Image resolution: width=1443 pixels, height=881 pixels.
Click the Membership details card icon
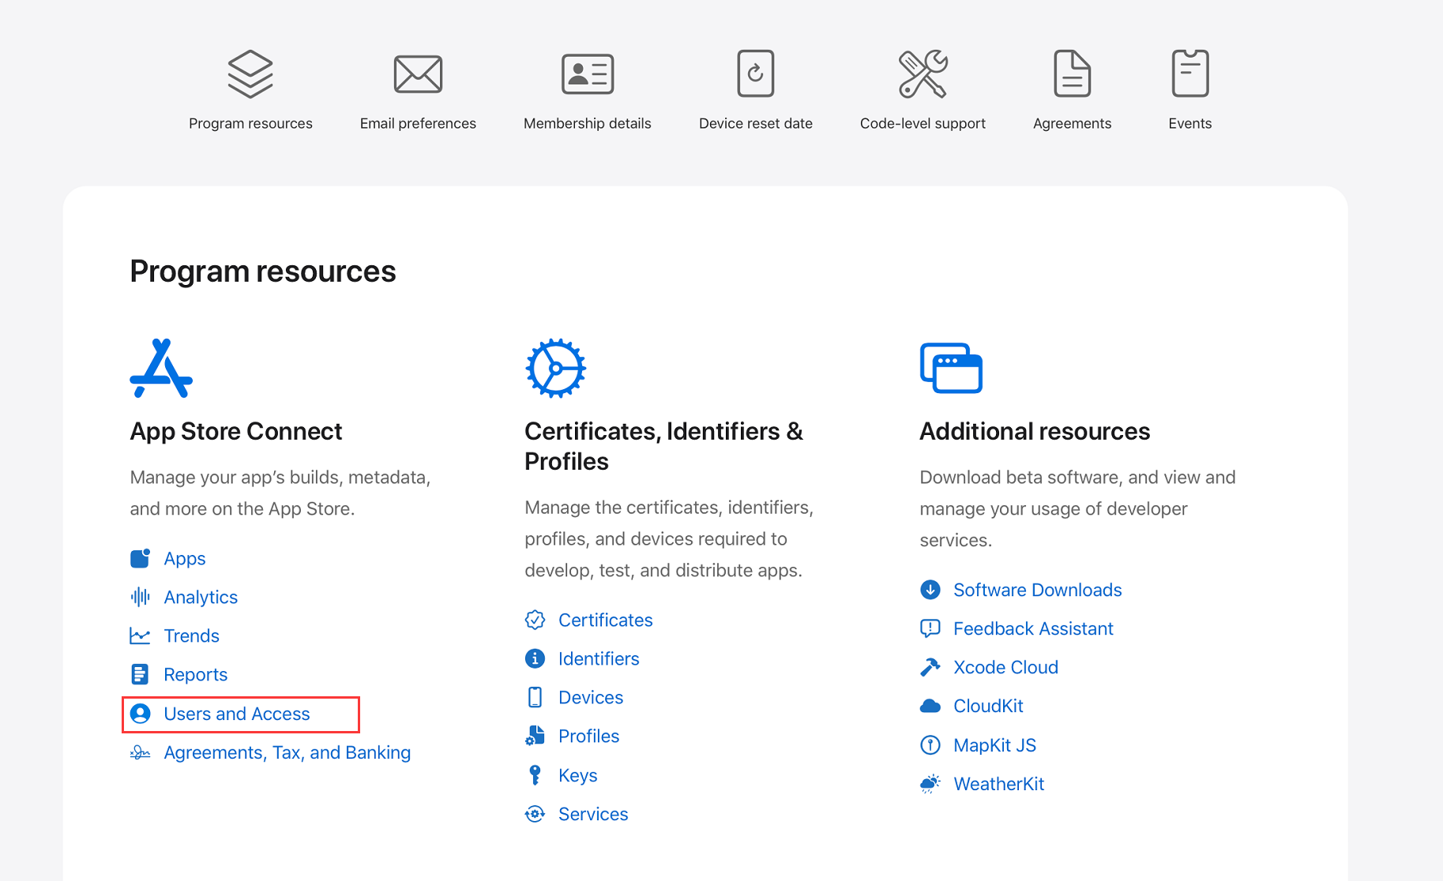click(587, 74)
